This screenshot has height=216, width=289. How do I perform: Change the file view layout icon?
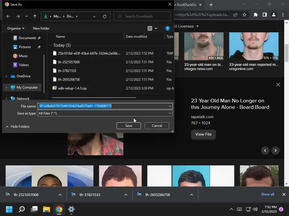(150, 28)
